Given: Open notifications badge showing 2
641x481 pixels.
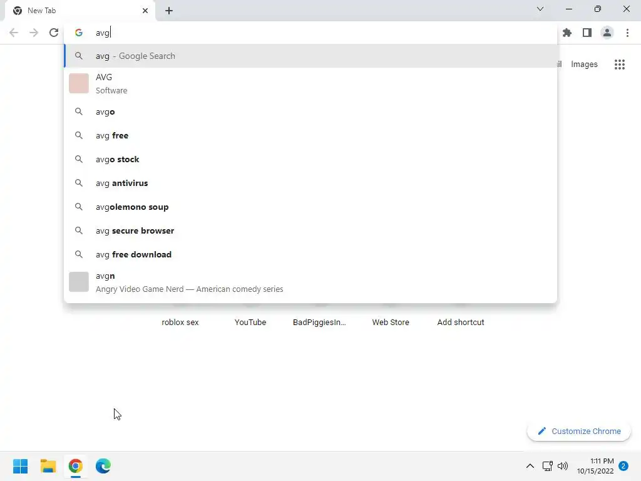Looking at the screenshot, I should pyautogui.click(x=623, y=466).
